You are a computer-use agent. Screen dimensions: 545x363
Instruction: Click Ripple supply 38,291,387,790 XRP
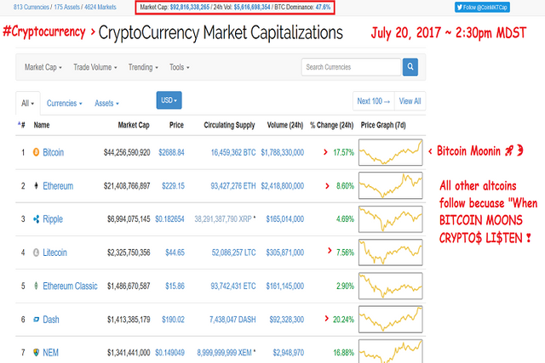click(223, 219)
